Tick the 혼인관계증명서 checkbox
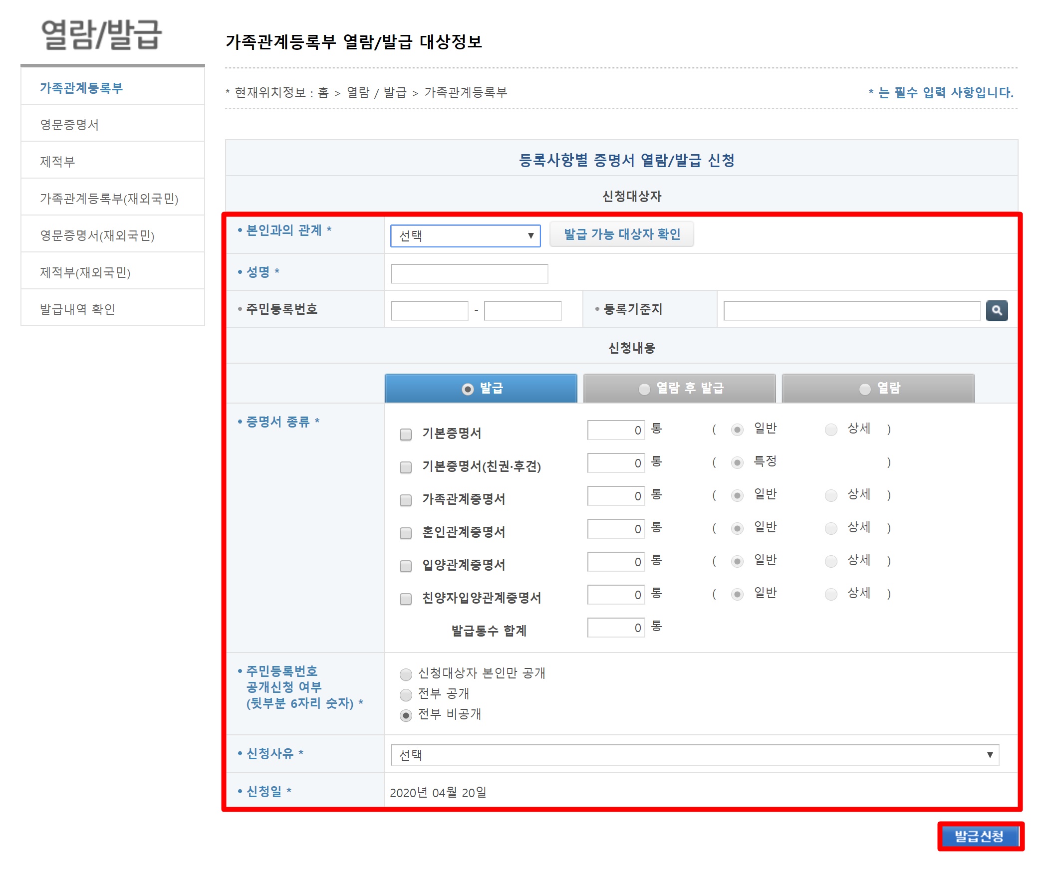Image resolution: width=1059 pixels, height=875 pixels. point(405,533)
